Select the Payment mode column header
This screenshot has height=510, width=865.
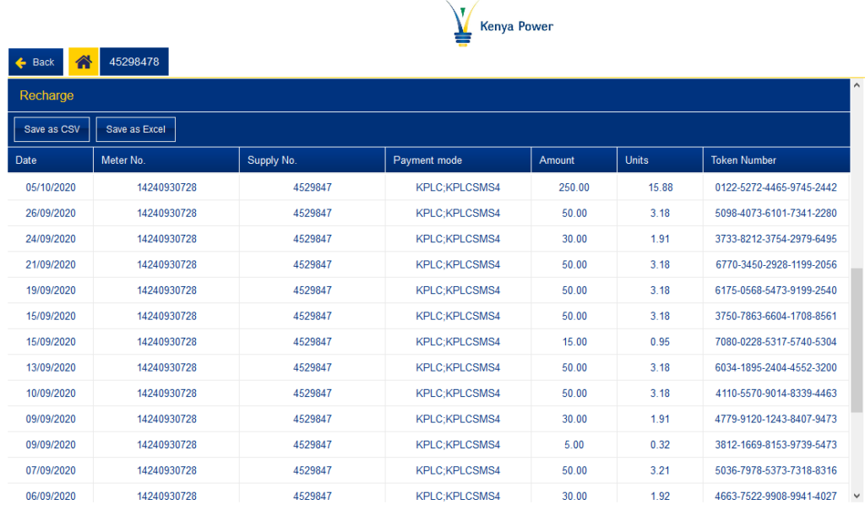(458, 160)
